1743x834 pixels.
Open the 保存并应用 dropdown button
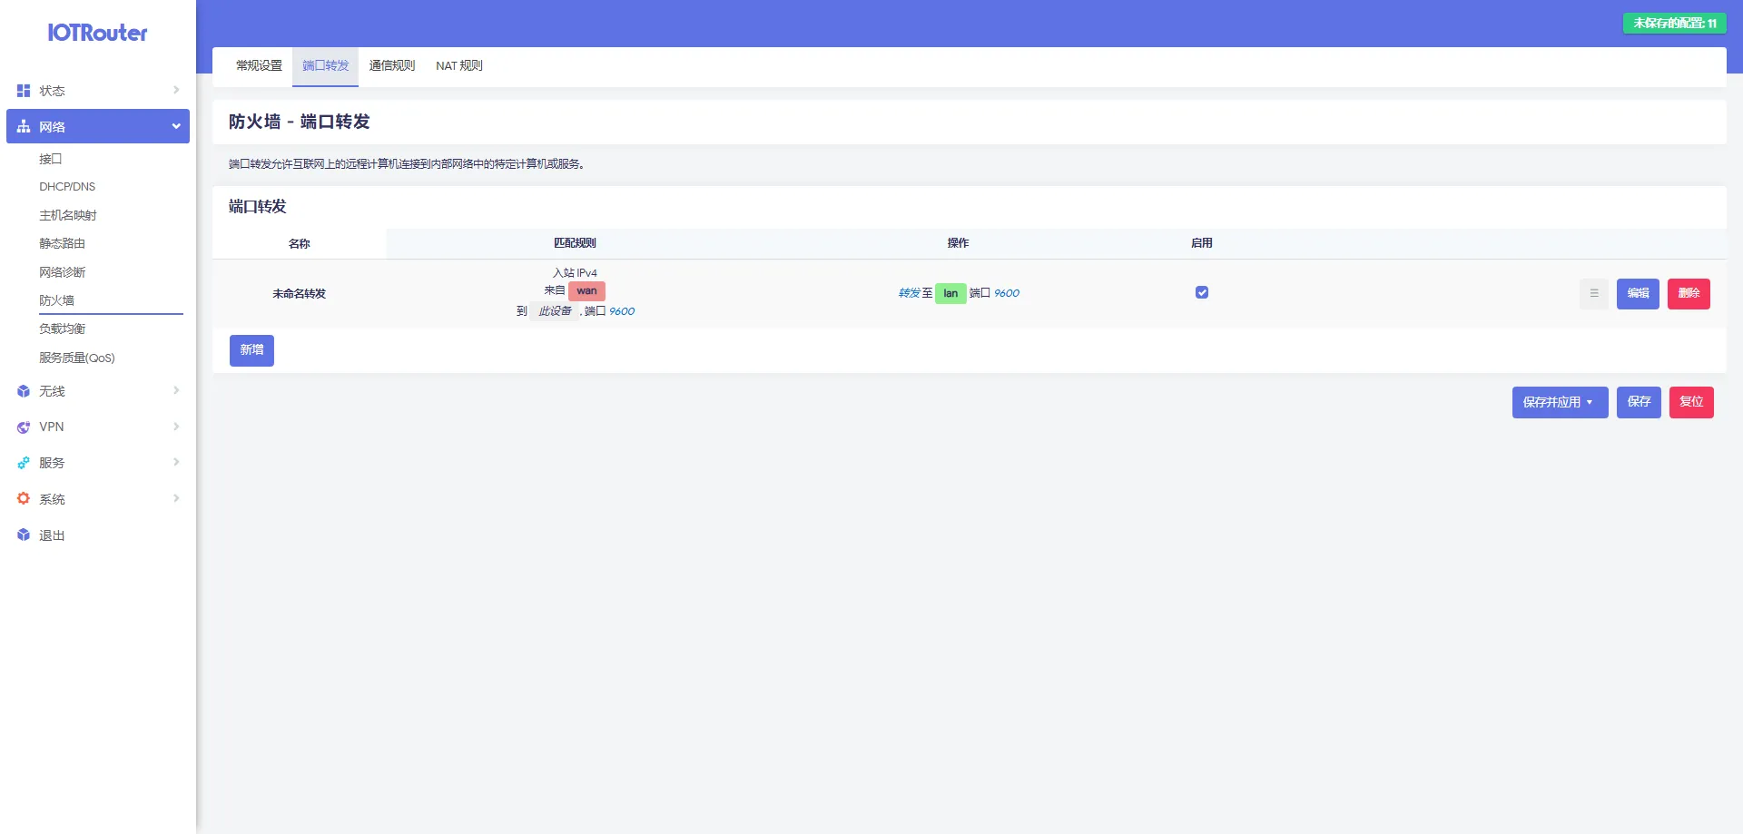1559,402
